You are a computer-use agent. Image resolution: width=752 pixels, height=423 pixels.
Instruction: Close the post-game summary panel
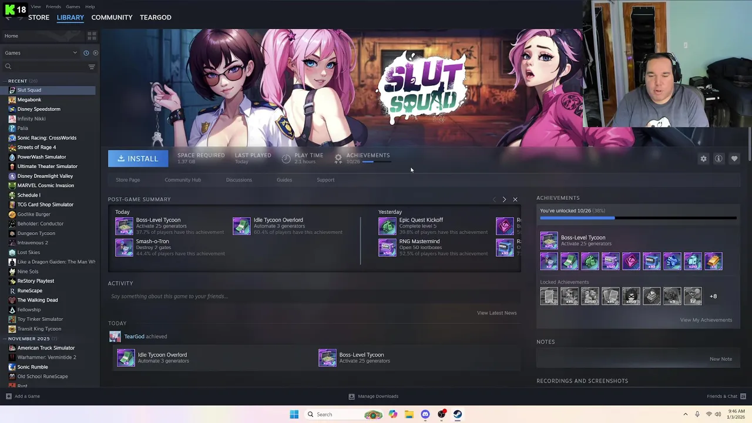(x=515, y=200)
